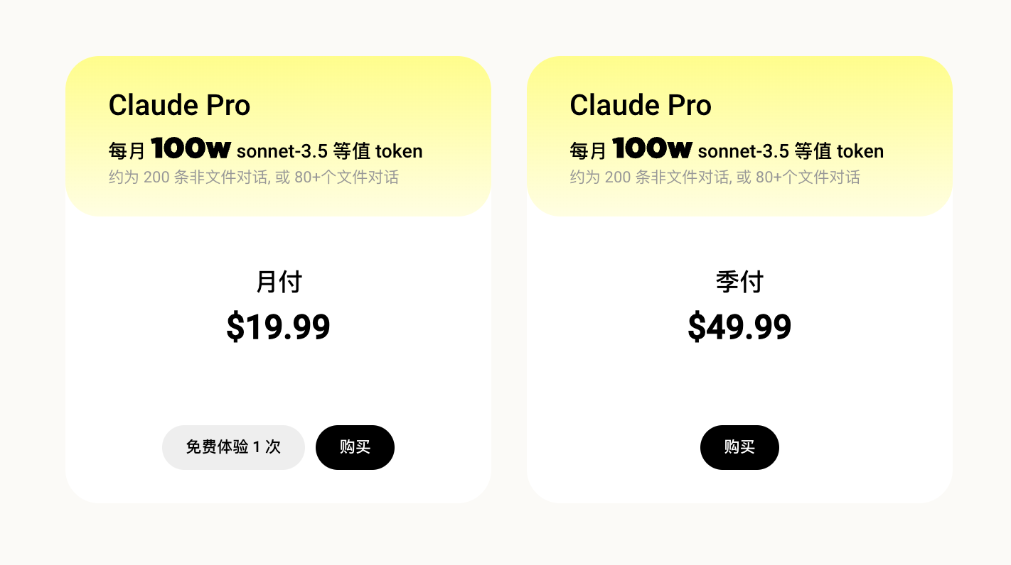The height and width of the screenshot is (565, 1011).
Task: Click 每月 text in the quarterly card header
Action: point(588,151)
